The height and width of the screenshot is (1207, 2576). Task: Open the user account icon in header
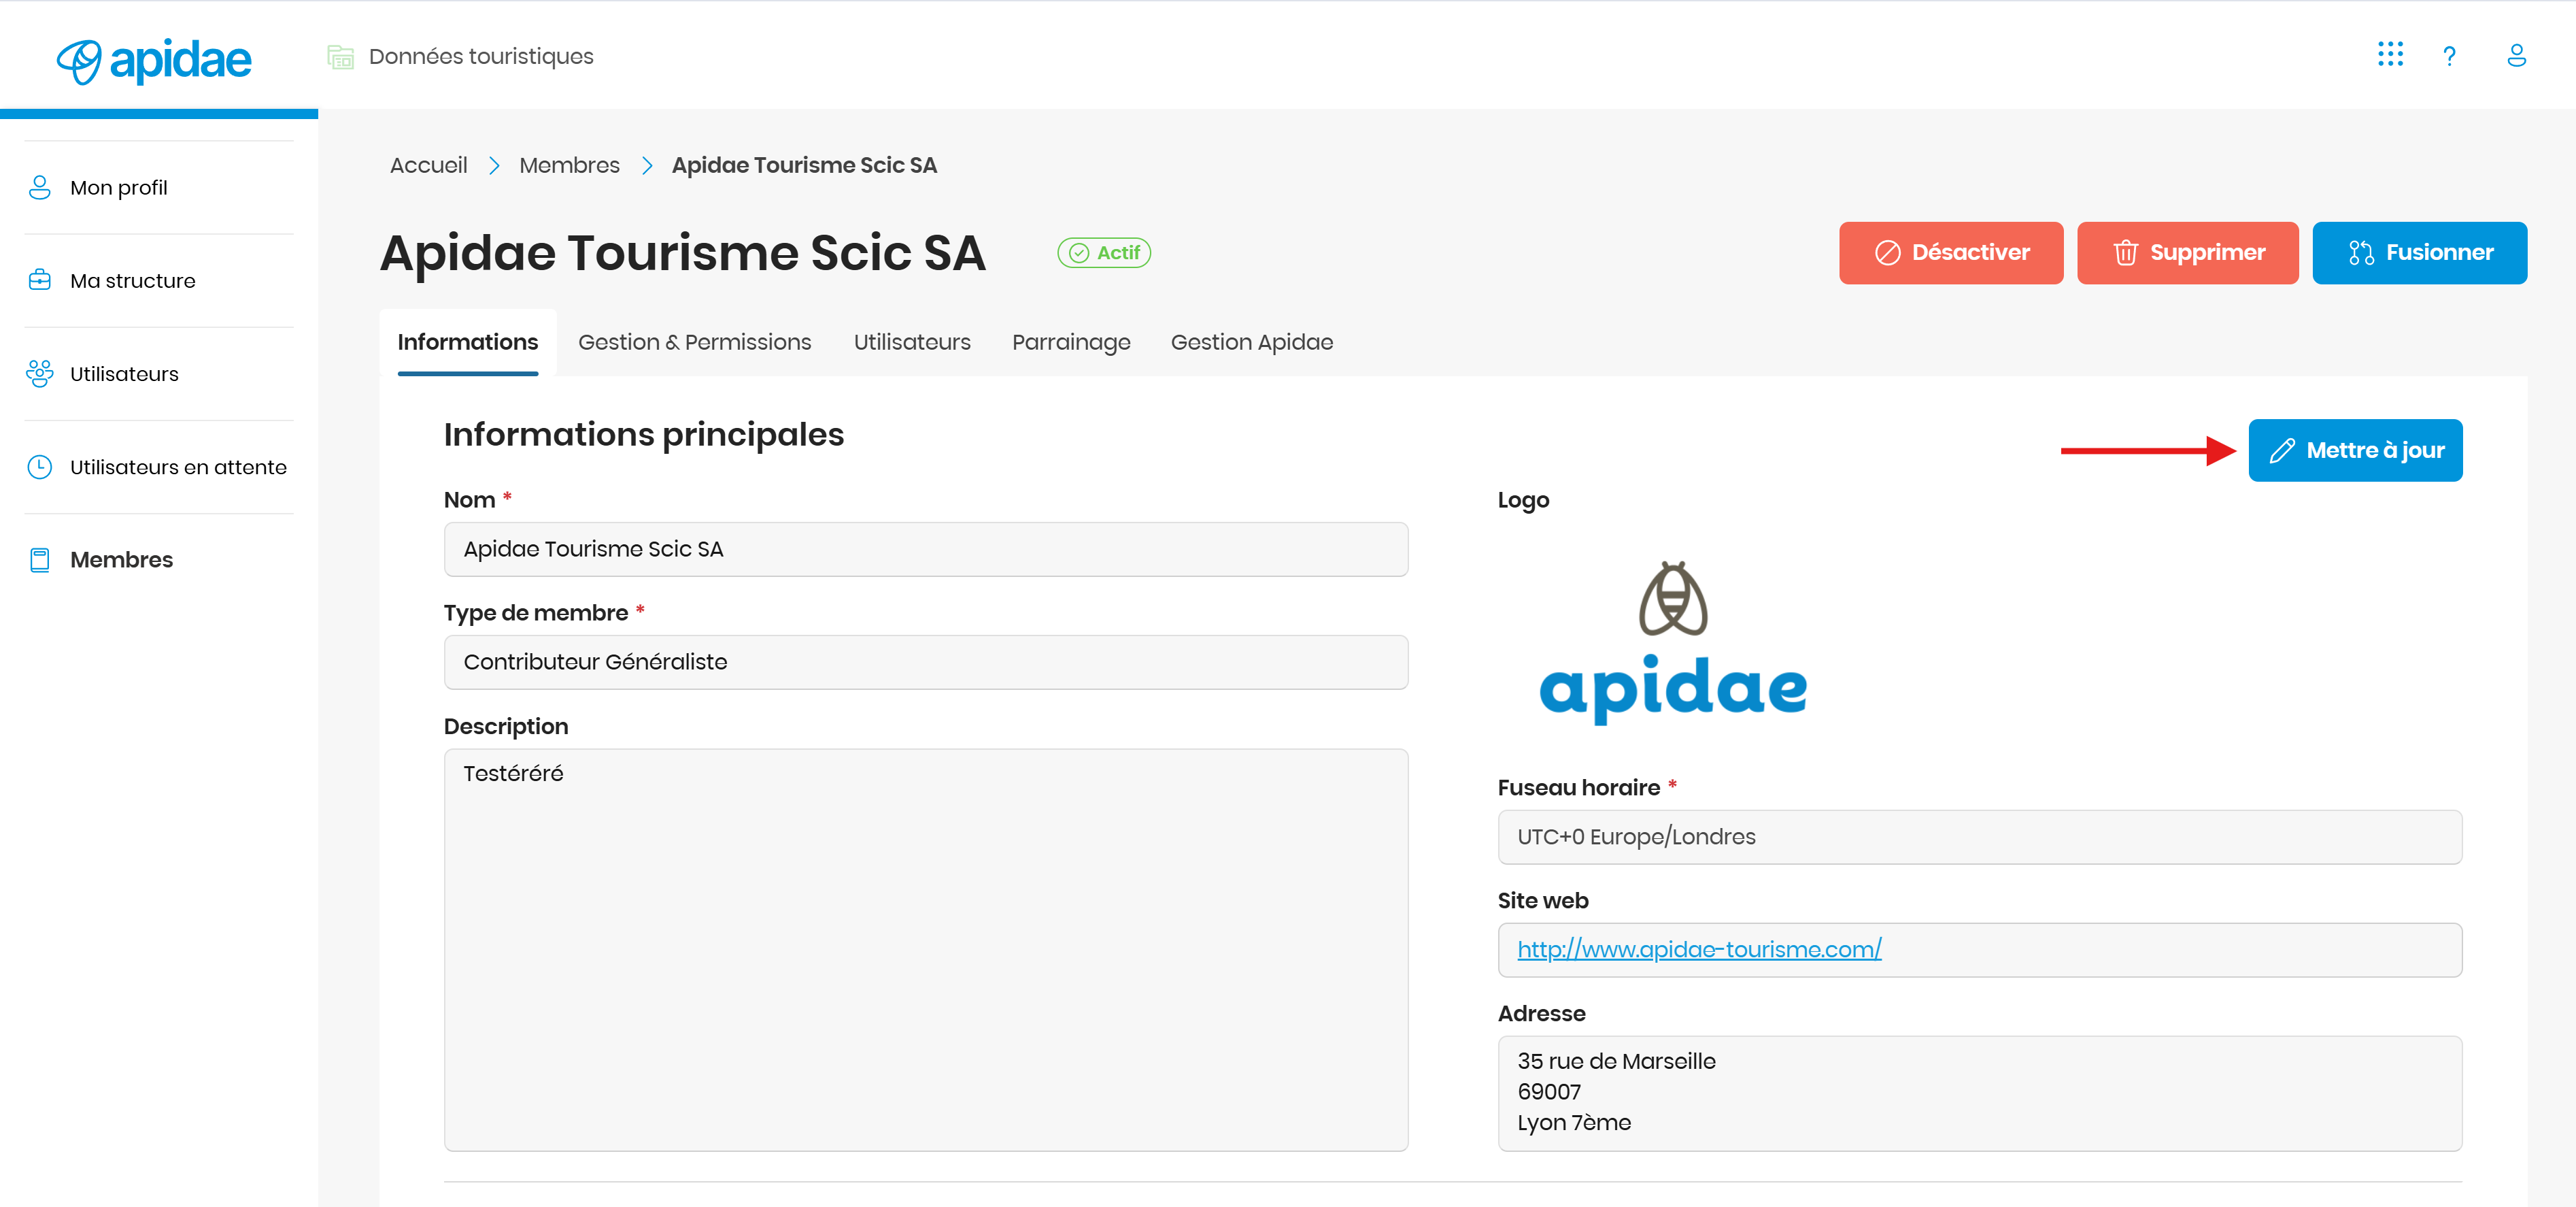2517,56
